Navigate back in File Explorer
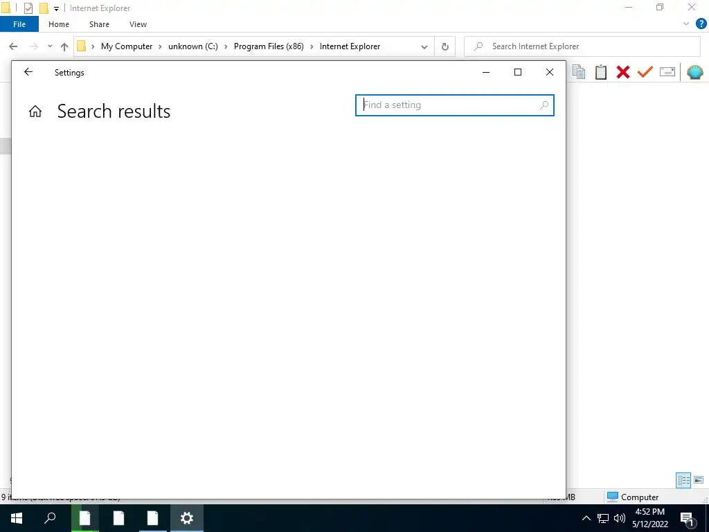This screenshot has width=709, height=532. click(x=13, y=46)
